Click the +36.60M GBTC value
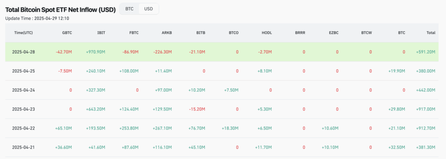 (64, 147)
